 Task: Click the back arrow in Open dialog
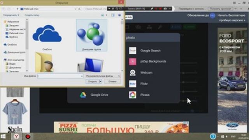point(4,9)
